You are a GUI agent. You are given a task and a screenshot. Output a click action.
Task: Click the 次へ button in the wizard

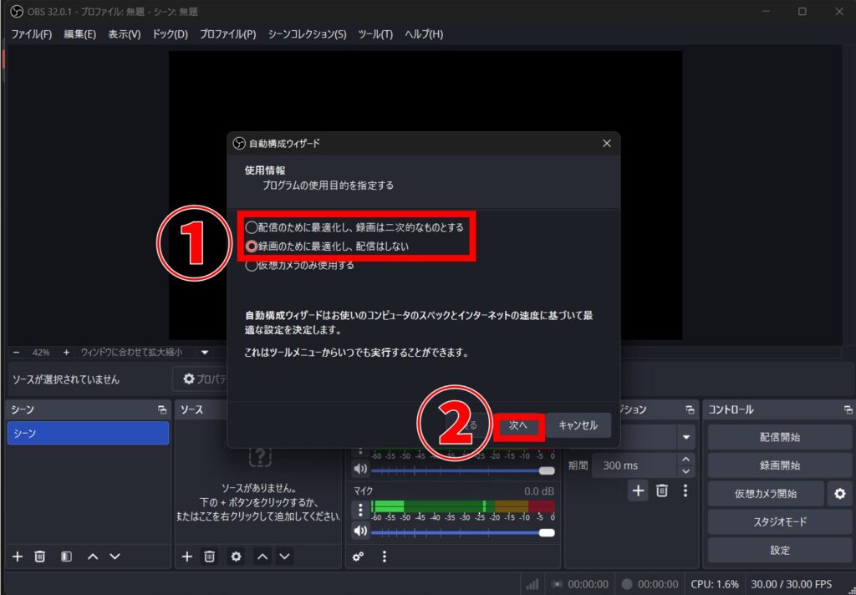click(518, 425)
